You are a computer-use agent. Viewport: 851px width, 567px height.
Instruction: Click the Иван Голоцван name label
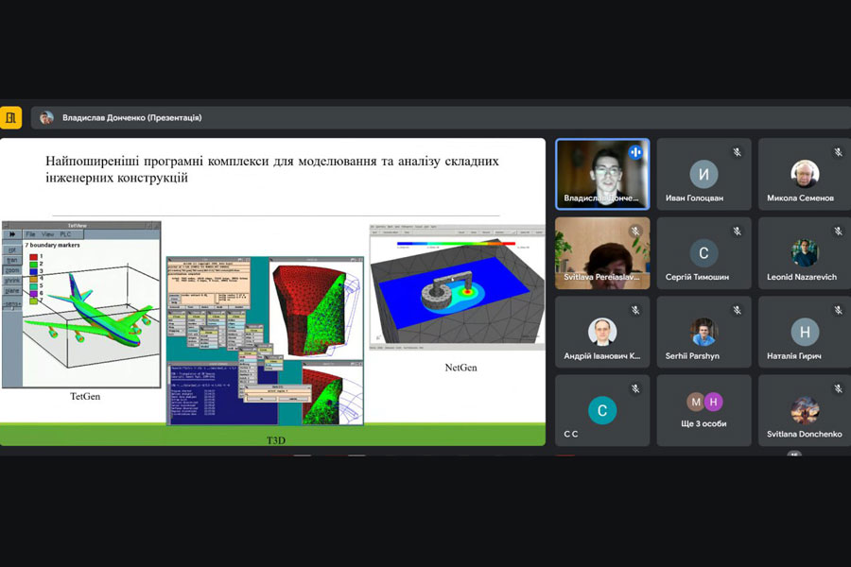[x=694, y=198]
